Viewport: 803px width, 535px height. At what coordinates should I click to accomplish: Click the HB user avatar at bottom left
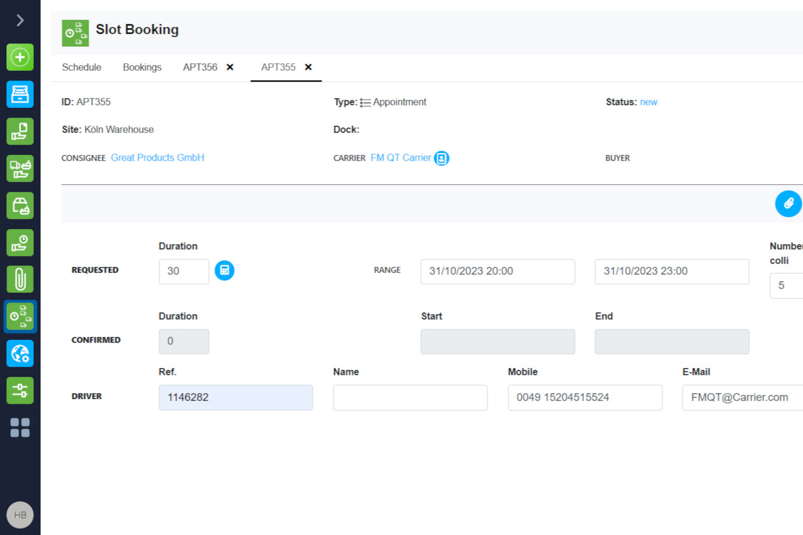(20, 515)
